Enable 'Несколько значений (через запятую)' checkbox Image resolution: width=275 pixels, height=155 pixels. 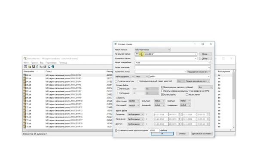tap(138, 81)
